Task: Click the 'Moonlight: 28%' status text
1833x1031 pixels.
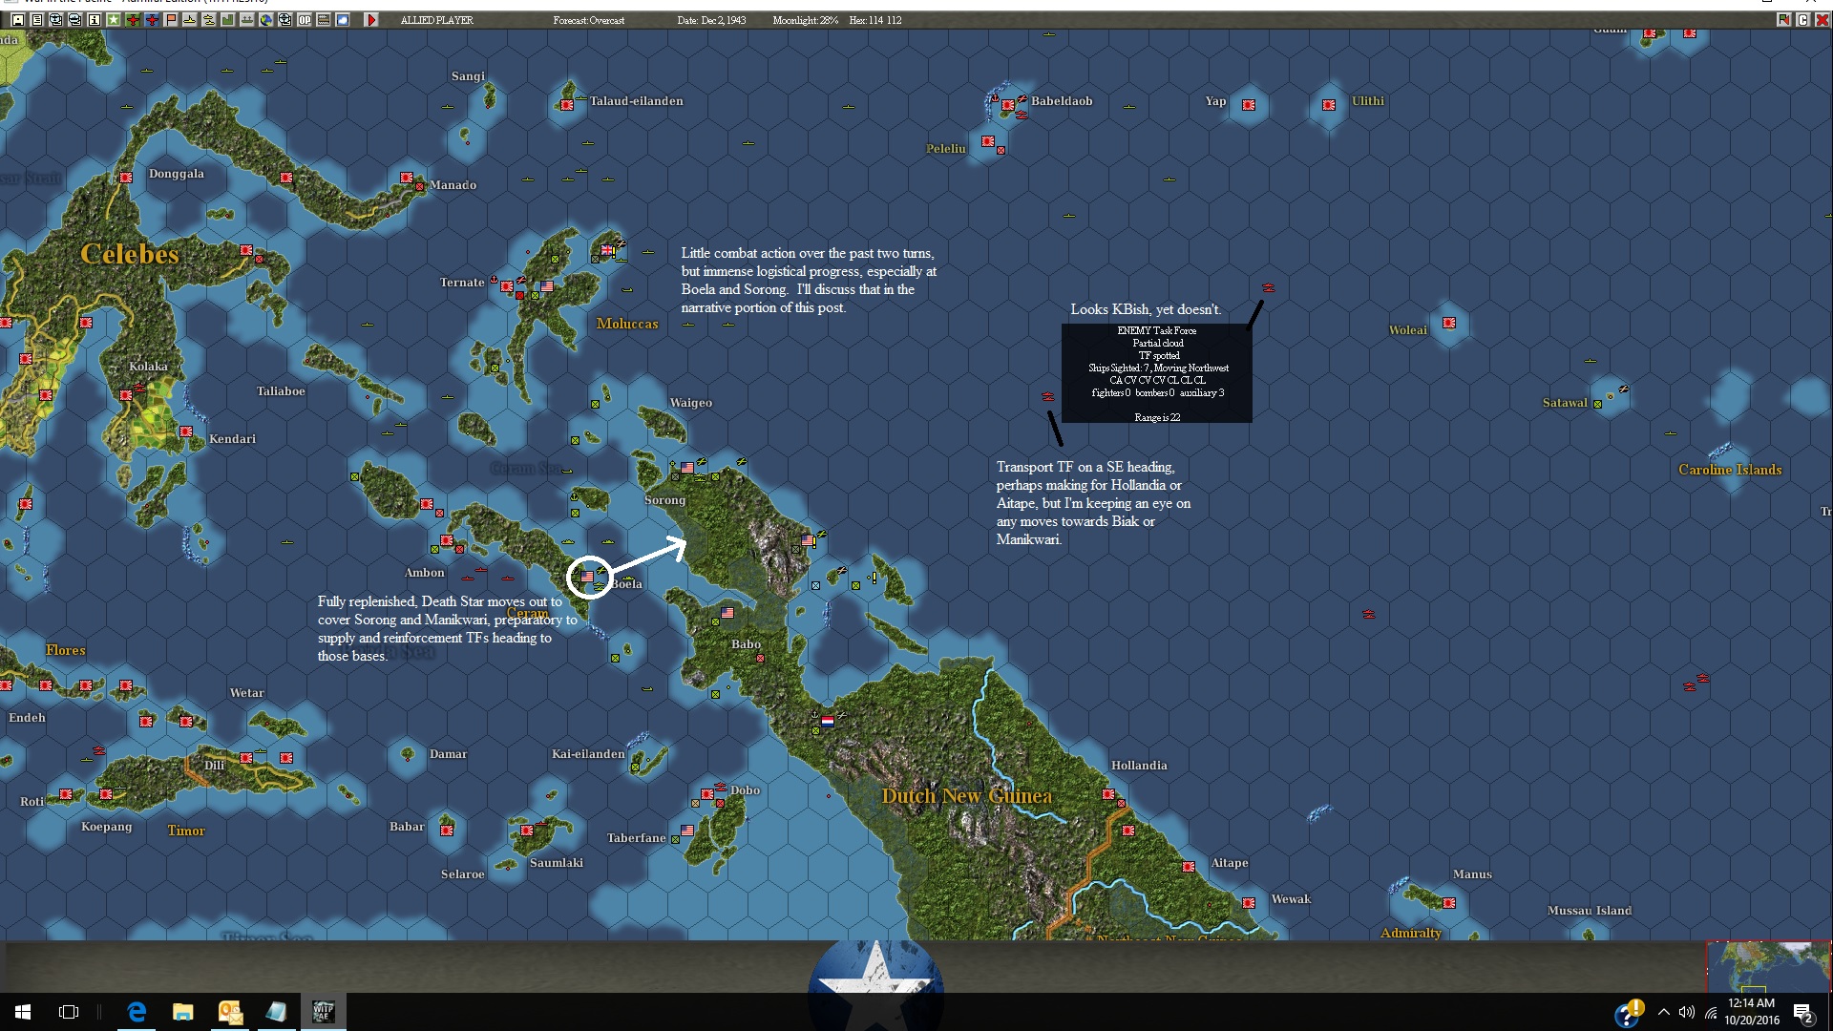Action: tap(806, 20)
